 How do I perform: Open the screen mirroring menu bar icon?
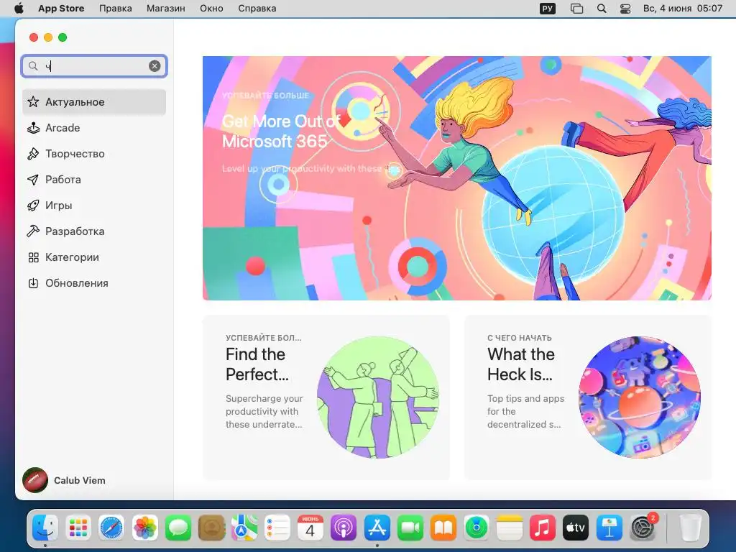point(576,9)
